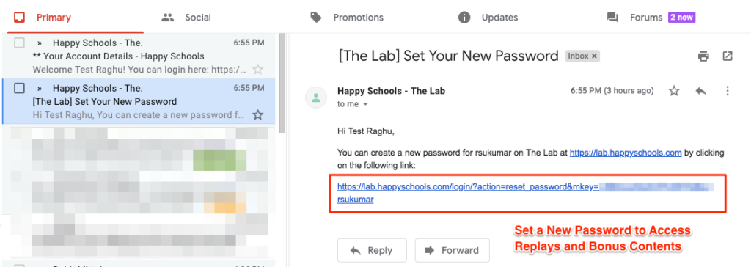Expand recipient details next to "to me"
Screen dimensions: 751x267
pyautogui.click(x=365, y=104)
